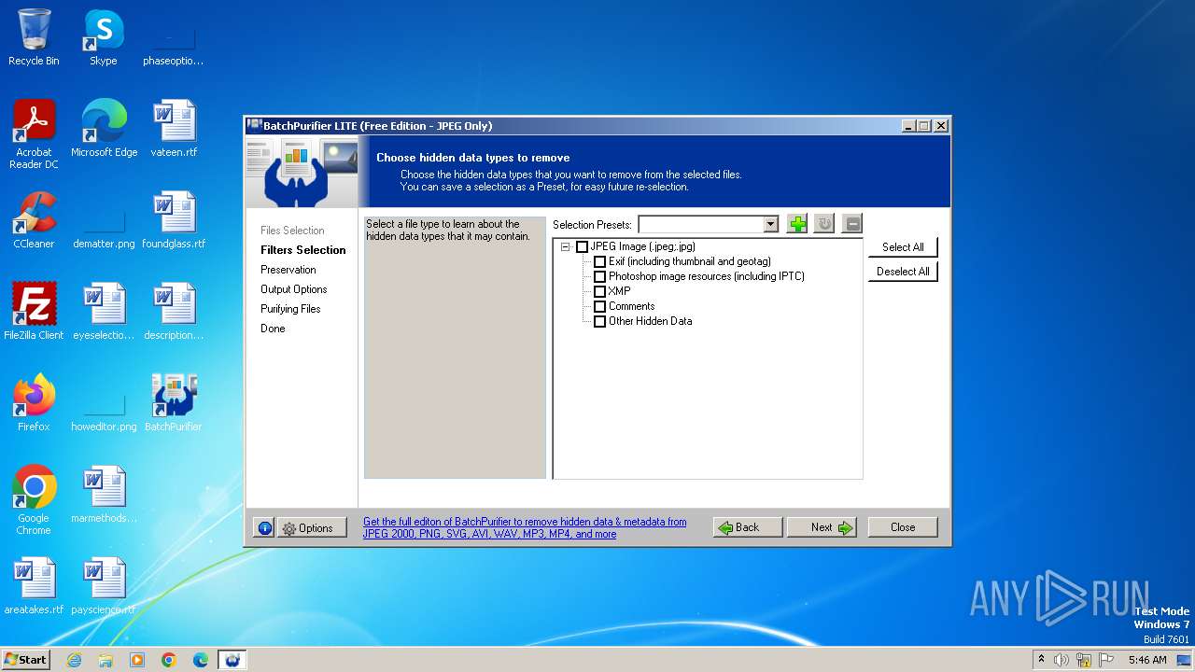The width and height of the screenshot is (1195, 672).
Task: Open Internet Explorer in taskbar
Action: point(74,660)
